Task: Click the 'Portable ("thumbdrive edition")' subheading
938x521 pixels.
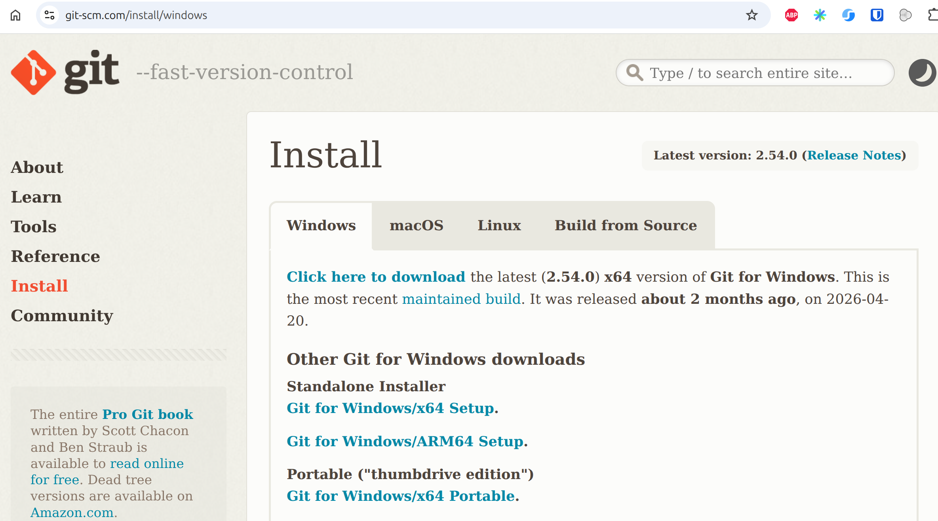Action: 410,474
